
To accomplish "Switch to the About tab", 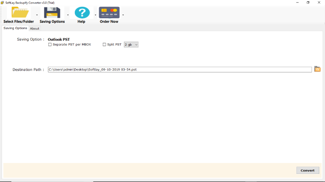I will click(35, 28).
